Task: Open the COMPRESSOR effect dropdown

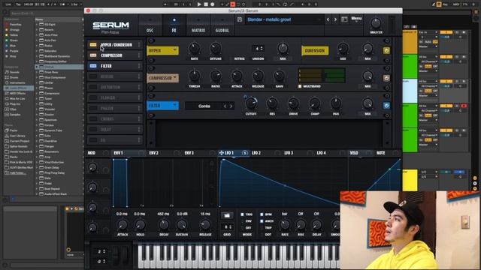Action: coord(163,78)
